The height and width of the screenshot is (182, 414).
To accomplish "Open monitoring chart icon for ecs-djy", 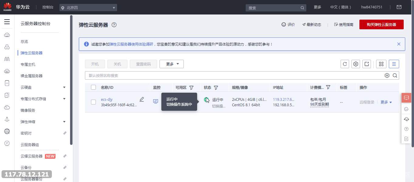I will pyautogui.click(x=156, y=101).
